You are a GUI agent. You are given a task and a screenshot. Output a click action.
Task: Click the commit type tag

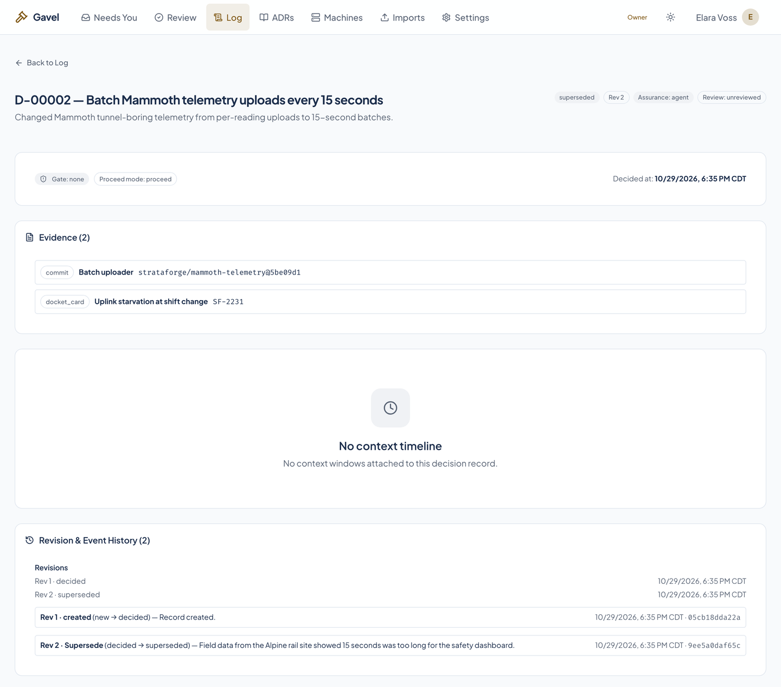tap(57, 272)
